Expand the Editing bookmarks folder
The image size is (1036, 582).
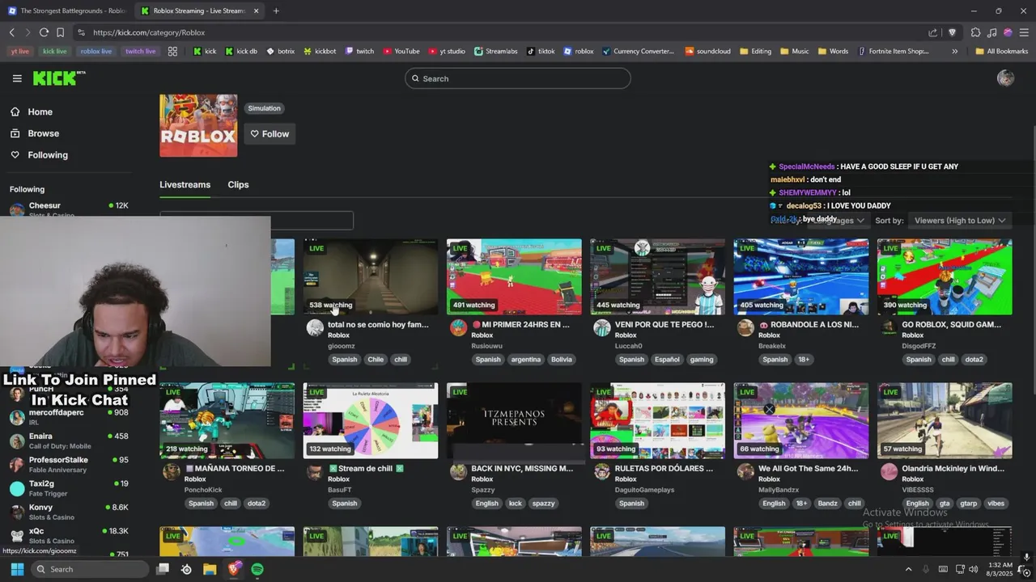pyautogui.click(x=755, y=51)
